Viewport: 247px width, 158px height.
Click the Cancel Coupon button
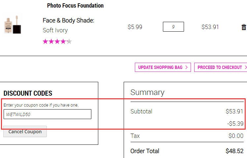pos(25,132)
